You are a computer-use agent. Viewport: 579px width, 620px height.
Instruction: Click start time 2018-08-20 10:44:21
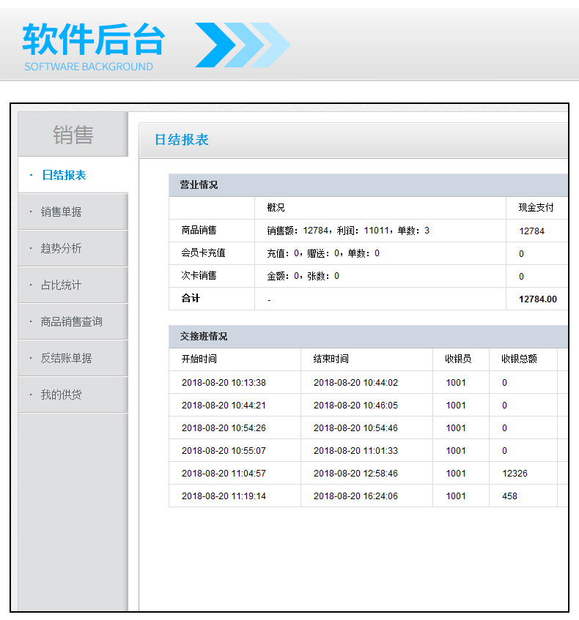tap(224, 406)
